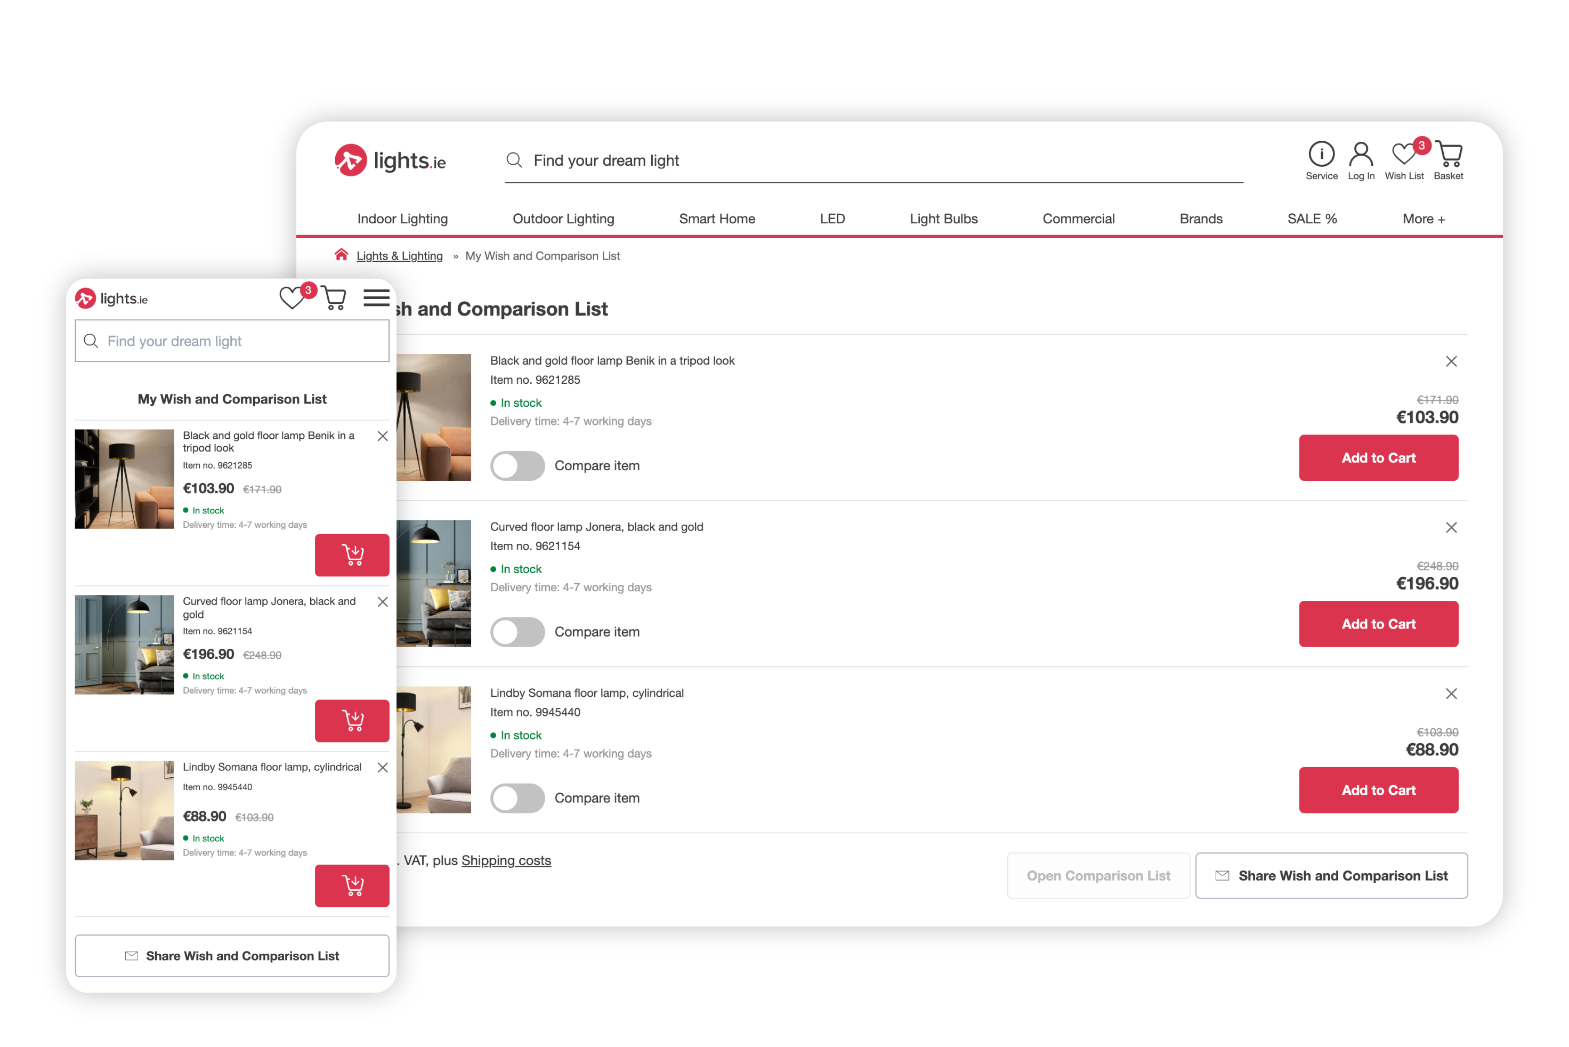Toggle Compare item for Lindby Somana lamp

point(517,798)
